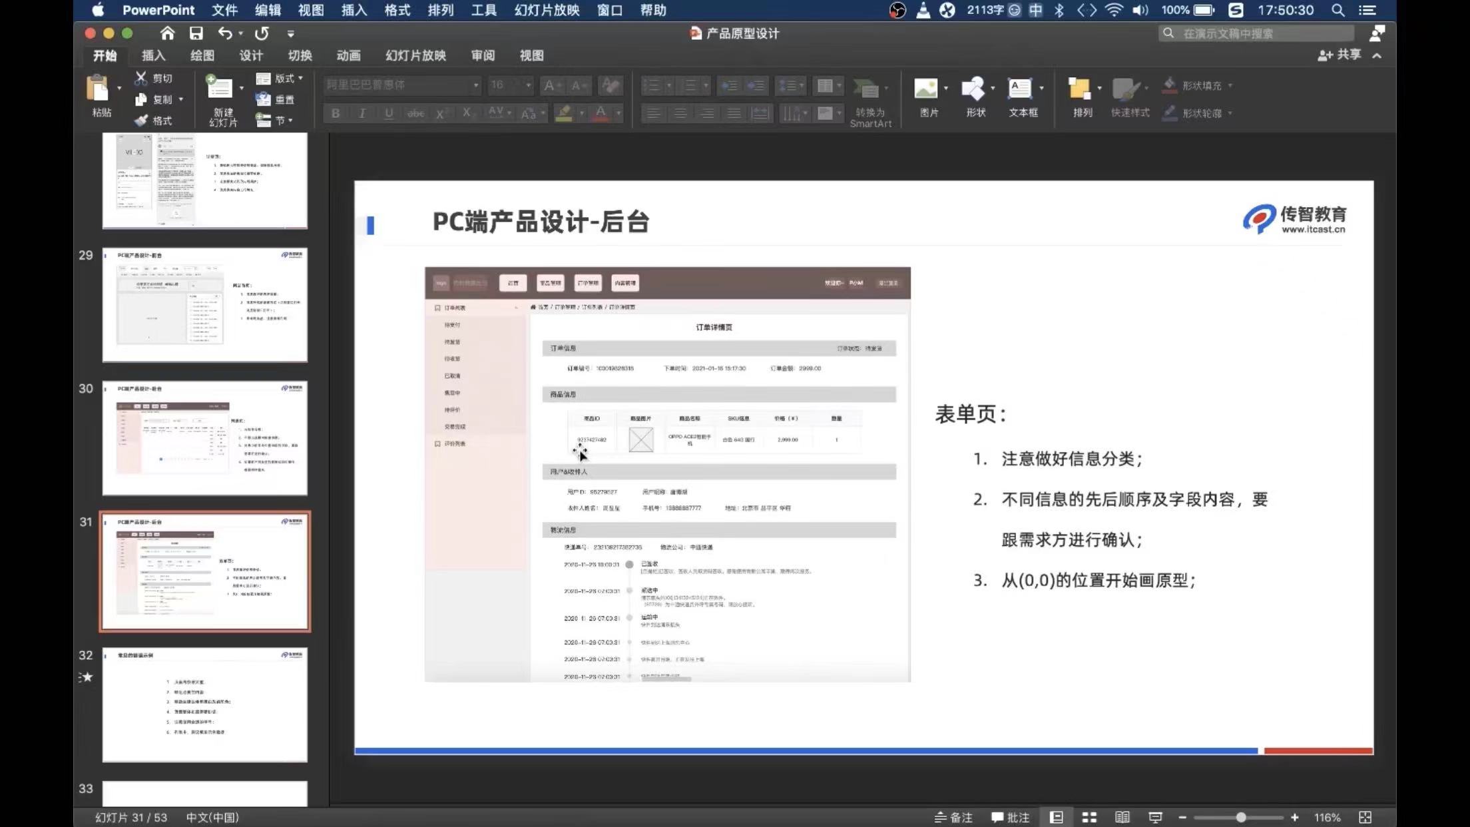Screen dimensions: 1470x827
Task: Insert a text box with 文本框
Action: (1020, 89)
